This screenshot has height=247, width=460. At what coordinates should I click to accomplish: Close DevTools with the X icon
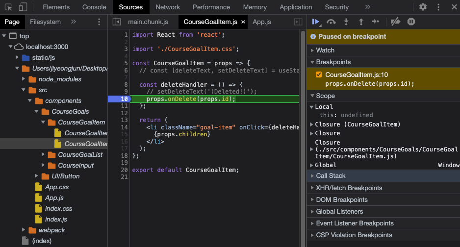click(x=454, y=7)
